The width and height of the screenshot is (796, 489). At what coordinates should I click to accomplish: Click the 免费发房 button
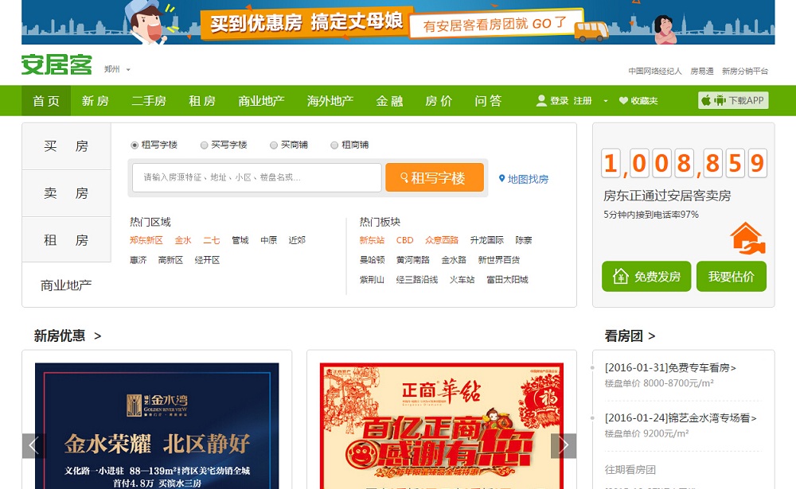[x=646, y=277]
